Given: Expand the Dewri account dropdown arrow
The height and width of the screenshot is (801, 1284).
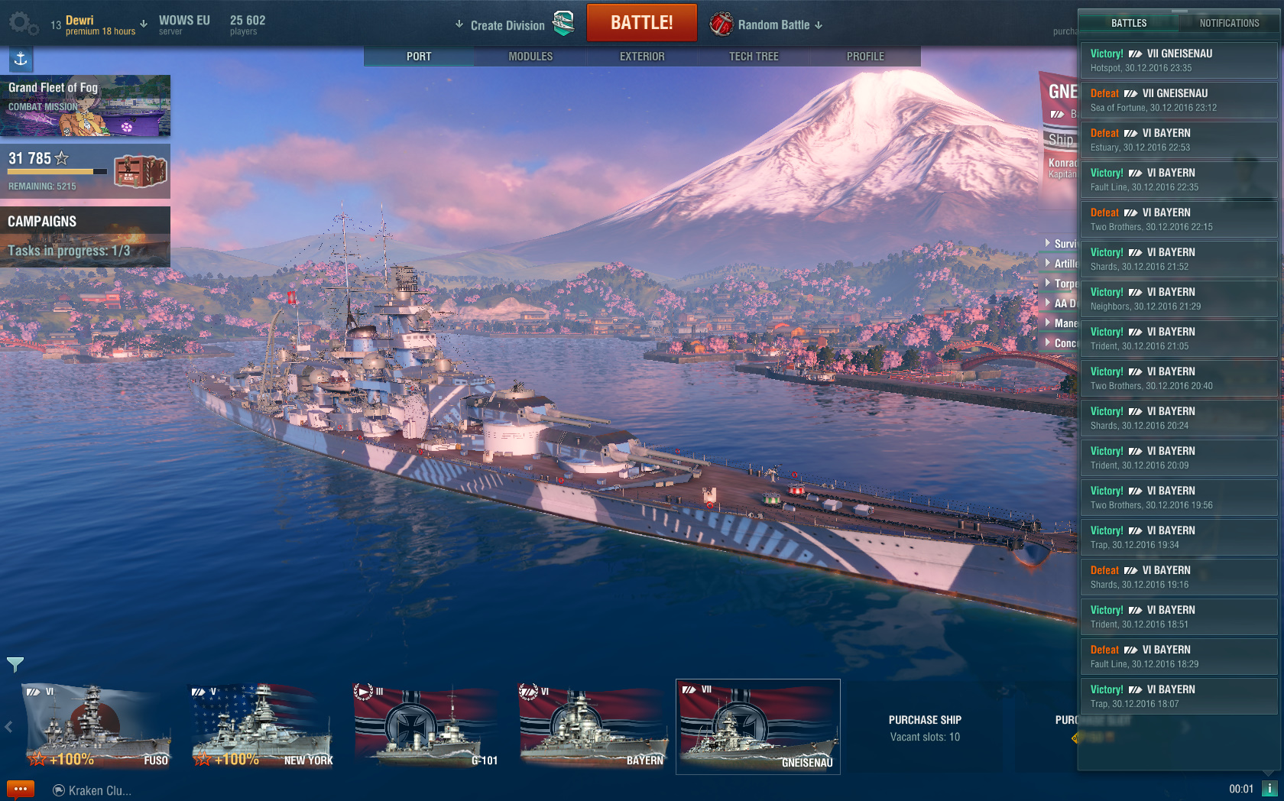Looking at the screenshot, I should coord(144,24).
